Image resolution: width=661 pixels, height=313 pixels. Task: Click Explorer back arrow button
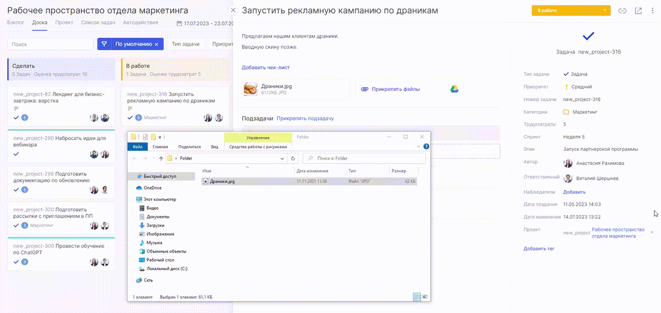(135, 159)
